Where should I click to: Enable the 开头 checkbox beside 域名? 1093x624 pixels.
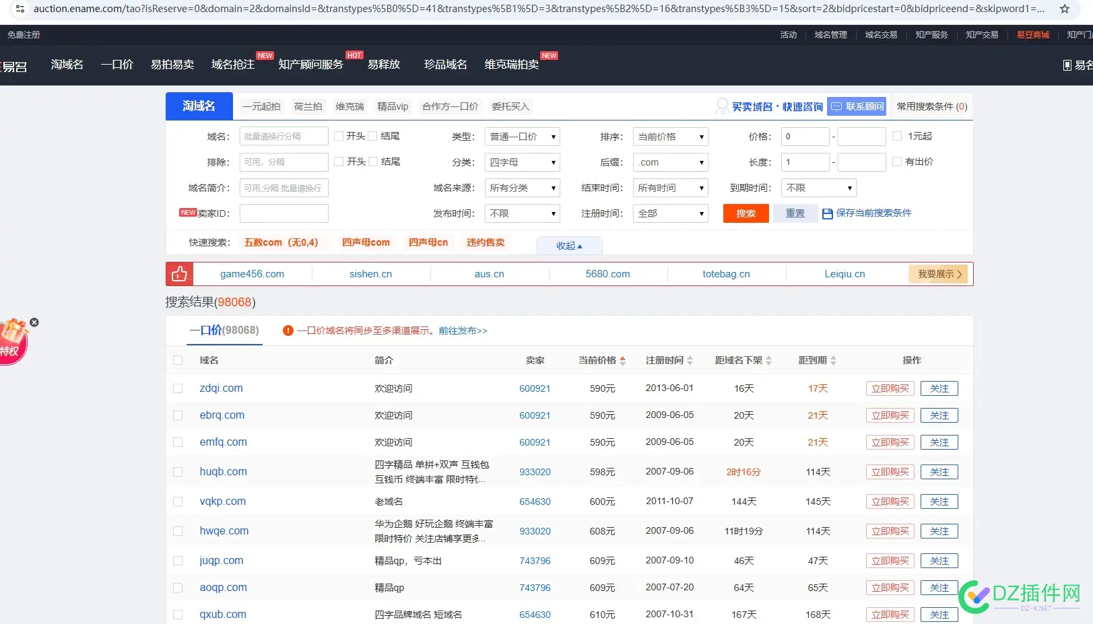[339, 135]
